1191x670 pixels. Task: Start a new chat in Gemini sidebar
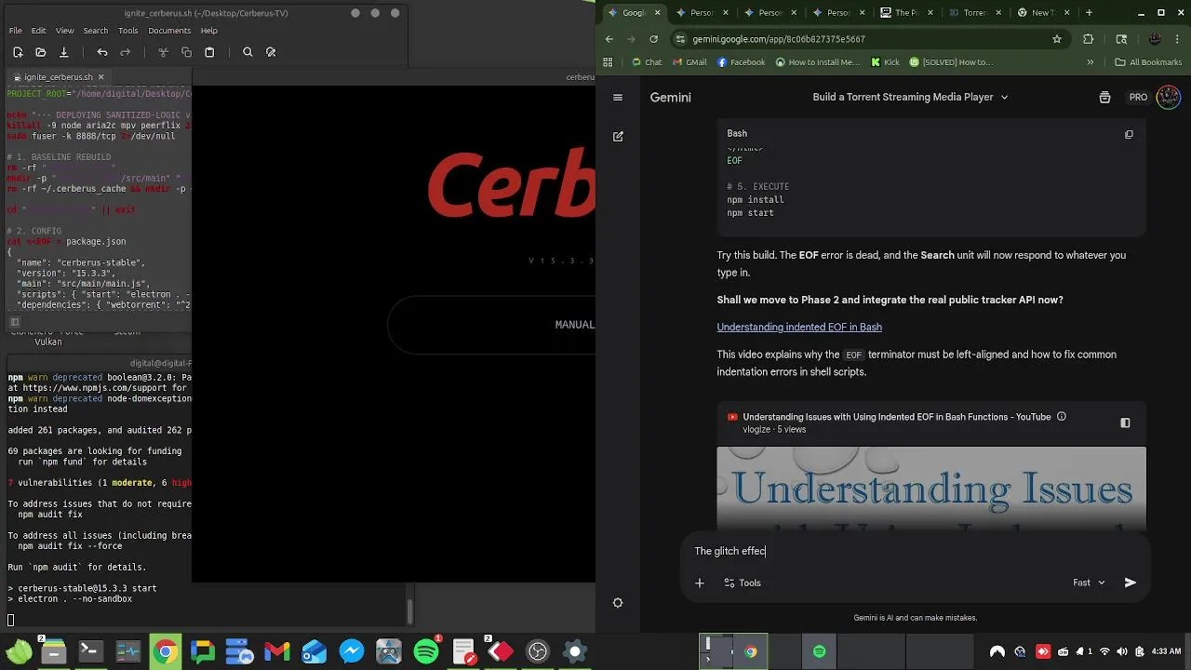(618, 136)
